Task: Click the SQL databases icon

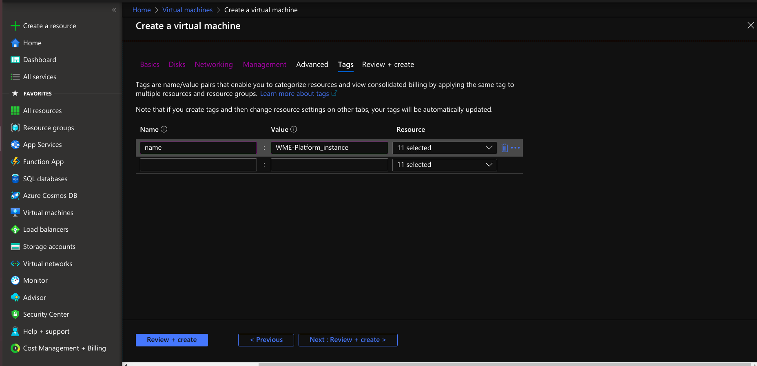Action: coord(15,179)
